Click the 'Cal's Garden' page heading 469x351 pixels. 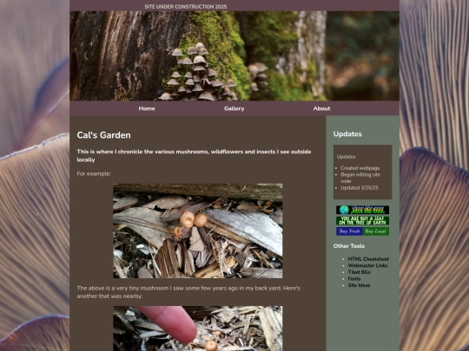tap(104, 135)
